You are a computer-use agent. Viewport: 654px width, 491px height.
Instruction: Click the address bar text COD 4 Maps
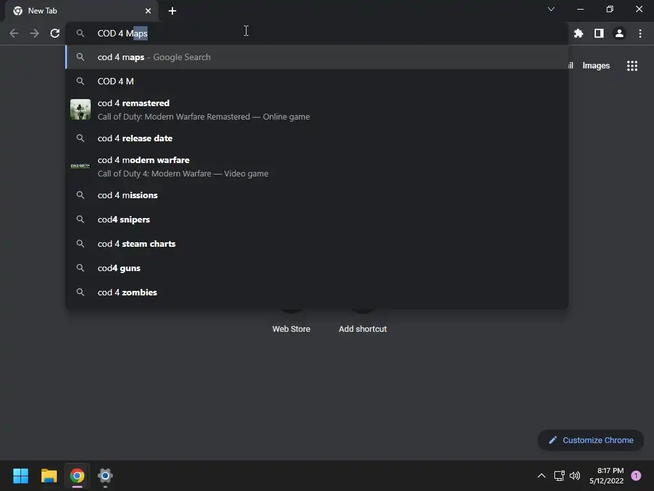click(x=123, y=33)
